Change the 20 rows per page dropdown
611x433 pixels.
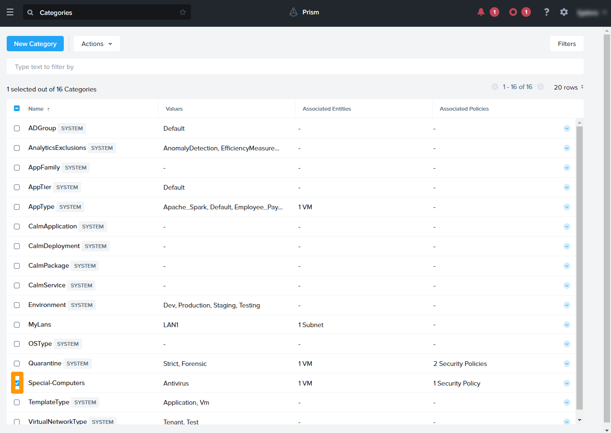[x=569, y=87]
